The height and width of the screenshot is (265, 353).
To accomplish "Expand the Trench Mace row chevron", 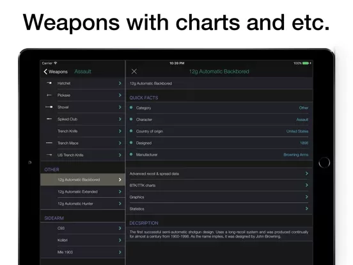I will click(x=120, y=143).
